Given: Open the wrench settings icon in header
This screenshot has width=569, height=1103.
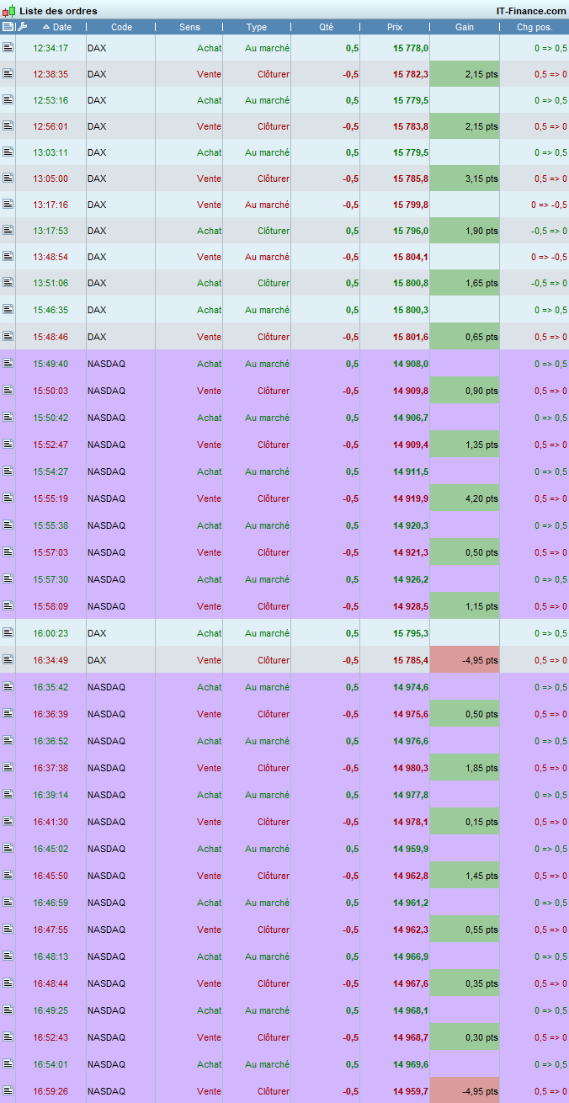Looking at the screenshot, I should pos(23,27).
